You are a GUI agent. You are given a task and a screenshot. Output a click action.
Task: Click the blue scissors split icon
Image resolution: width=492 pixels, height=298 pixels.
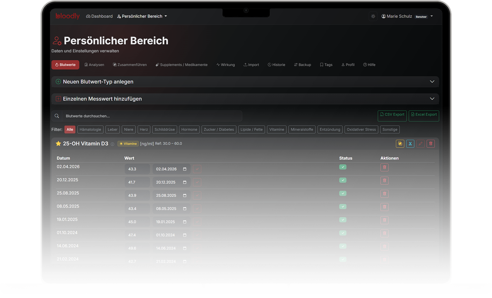pos(410,144)
